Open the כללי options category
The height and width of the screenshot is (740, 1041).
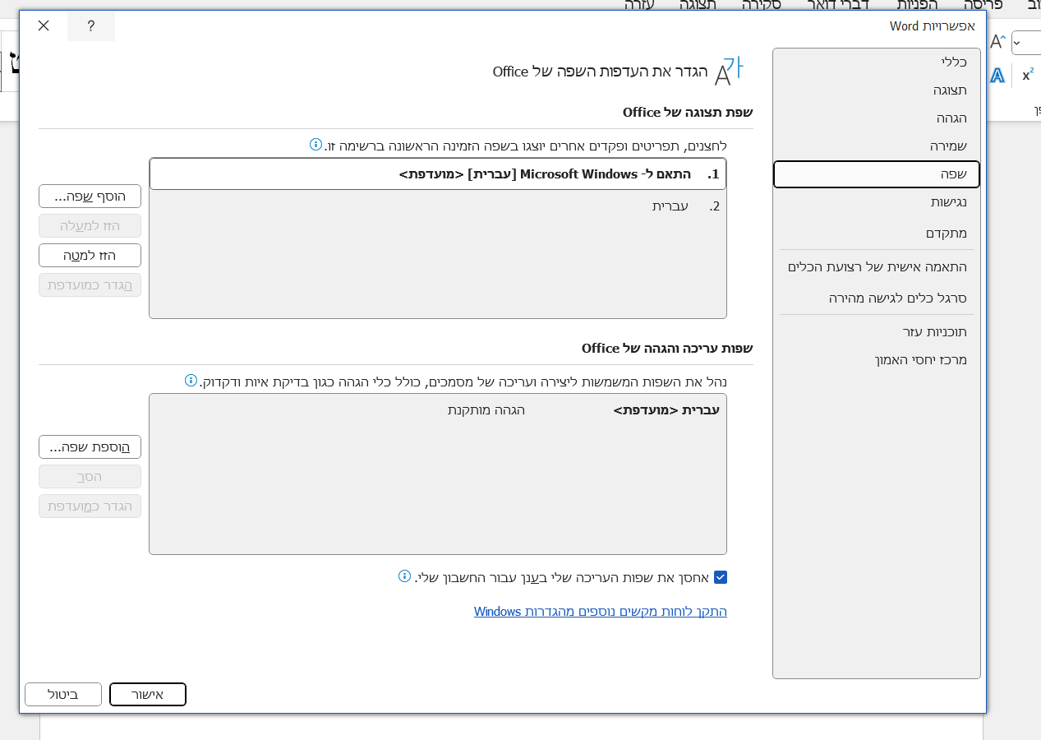tap(877, 62)
